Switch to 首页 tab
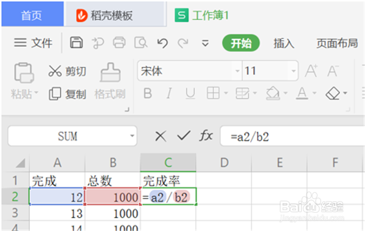The height and width of the screenshot is (231, 365). [x=33, y=15]
